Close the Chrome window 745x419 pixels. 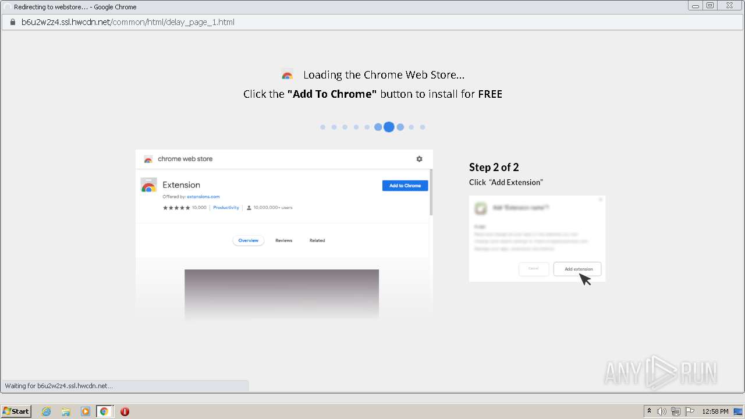click(x=730, y=5)
